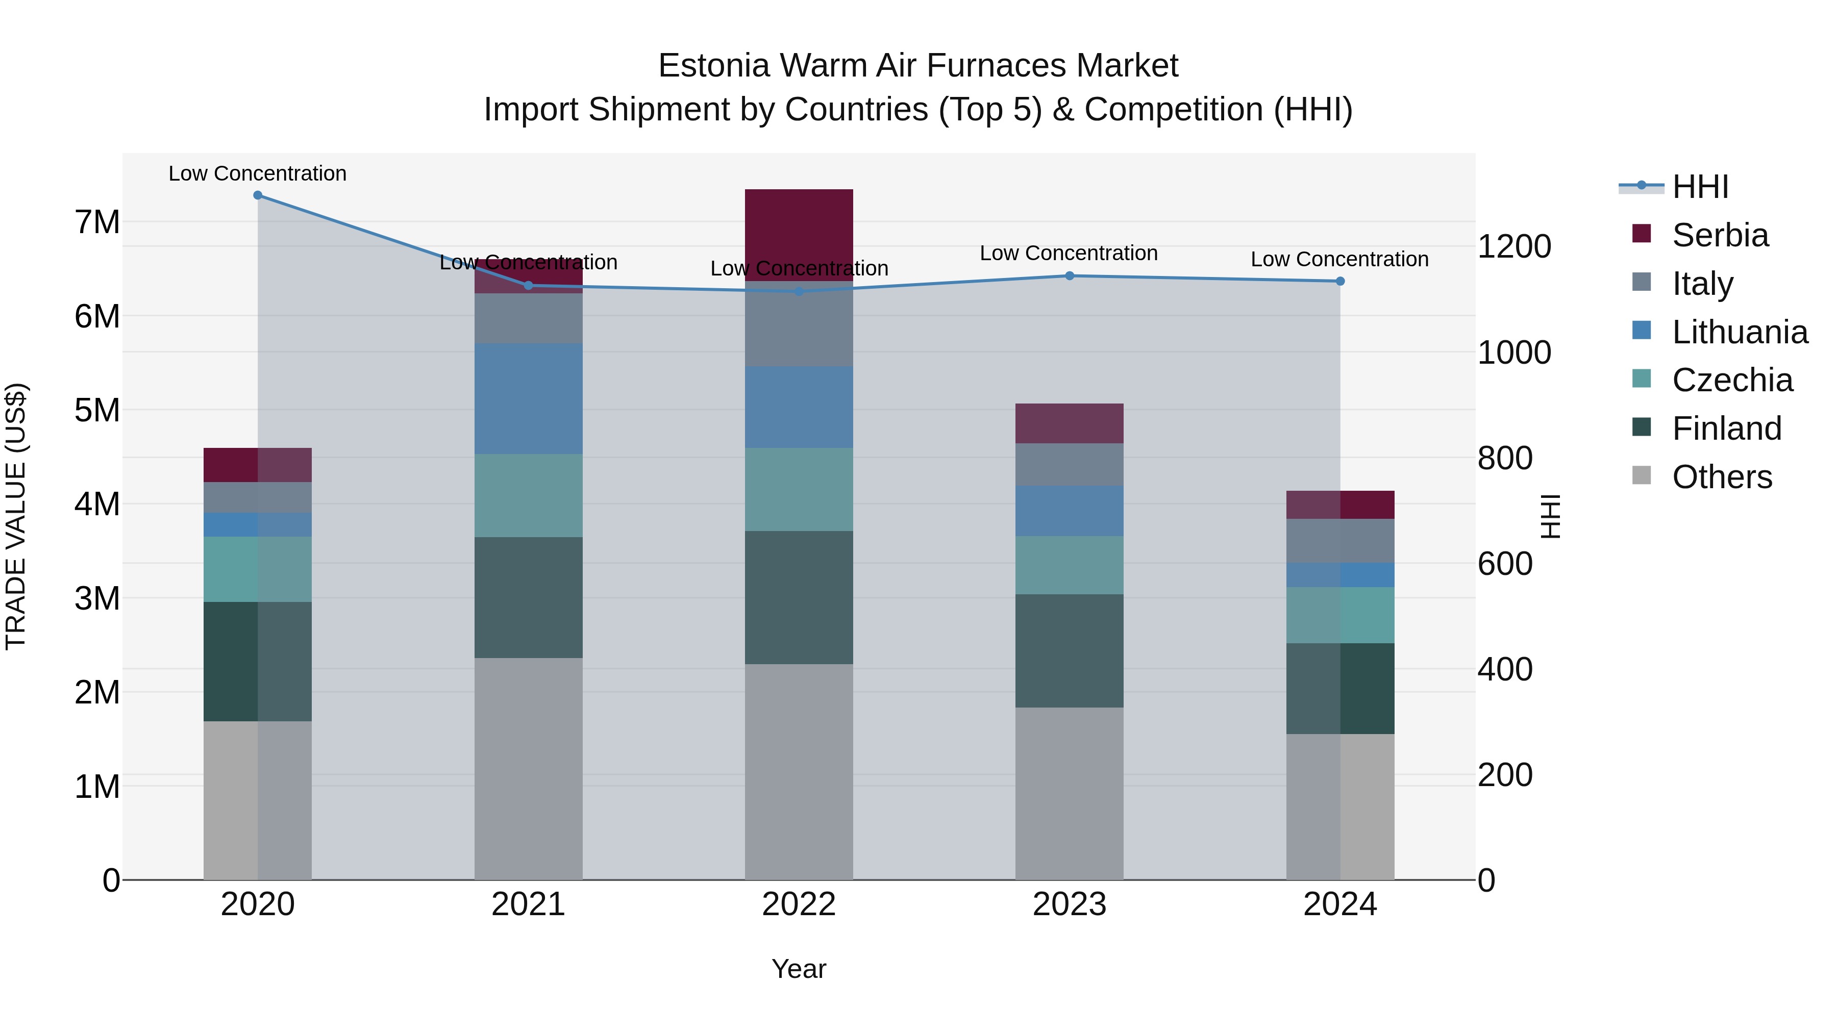The width and height of the screenshot is (1837, 1033).
Task: Toggle the Finland legend entry
Action: point(1706,429)
